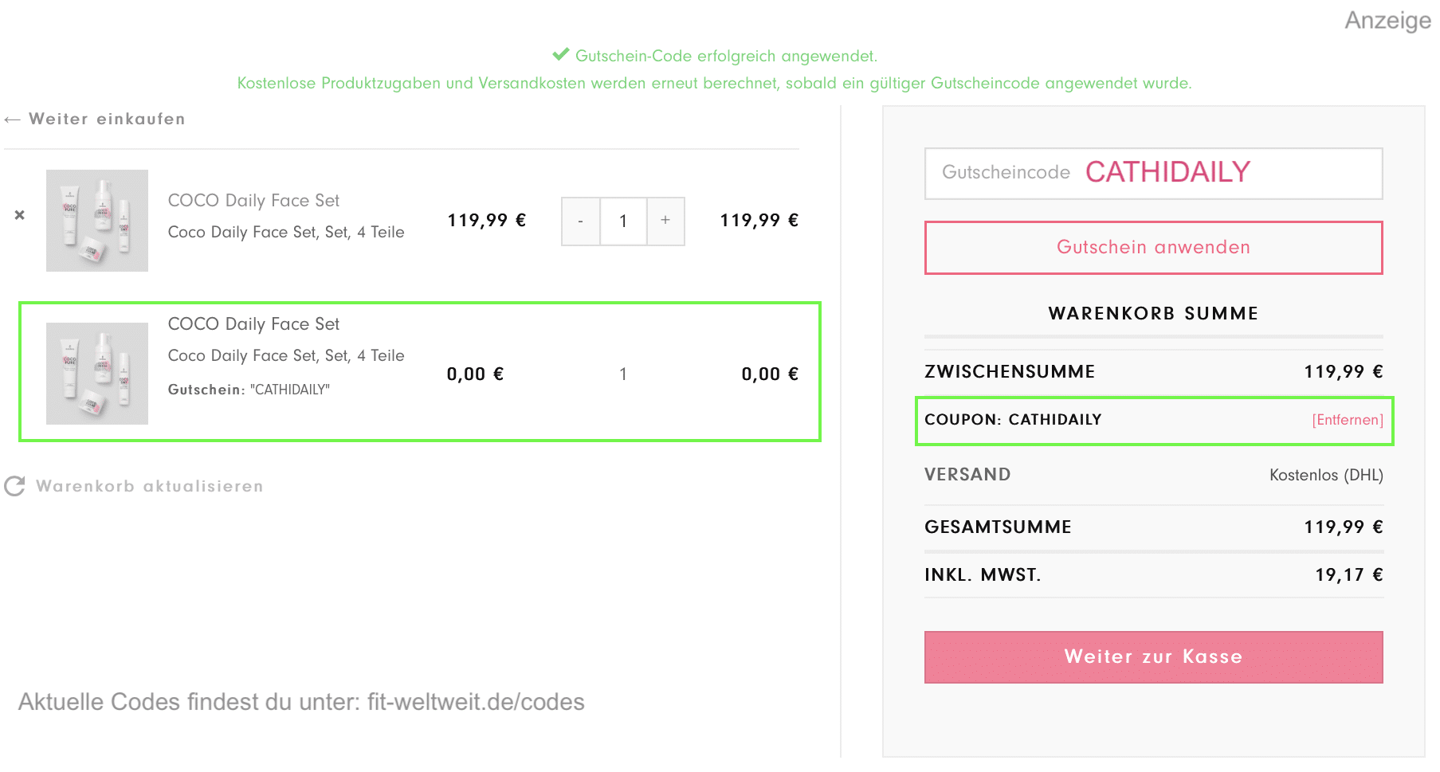This screenshot has height=772, width=1440.
Task: Proceed with Weiter zur Kasse button
Action: (1153, 657)
